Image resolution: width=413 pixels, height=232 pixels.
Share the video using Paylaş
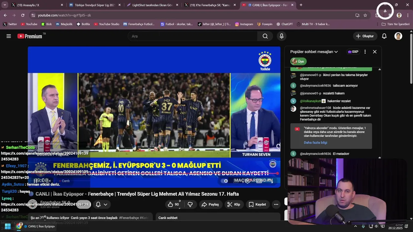[210, 204]
